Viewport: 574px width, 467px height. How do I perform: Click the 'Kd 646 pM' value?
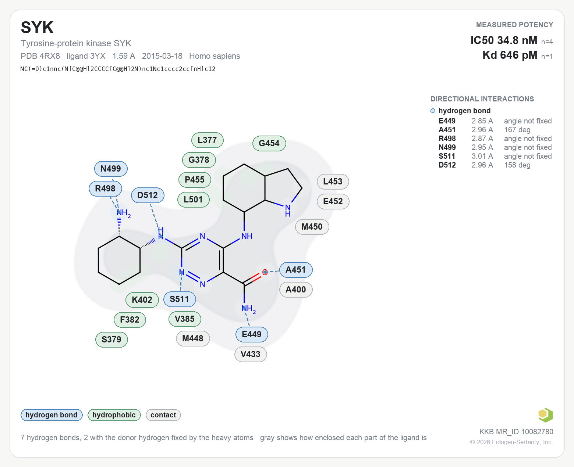click(x=510, y=55)
